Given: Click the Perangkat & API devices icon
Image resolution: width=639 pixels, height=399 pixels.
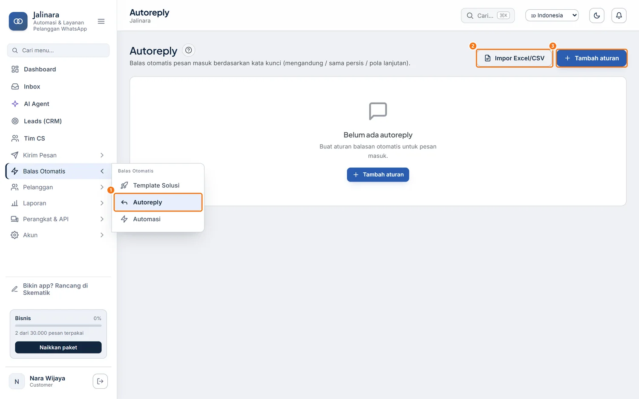Looking at the screenshot, I should 14,219.
